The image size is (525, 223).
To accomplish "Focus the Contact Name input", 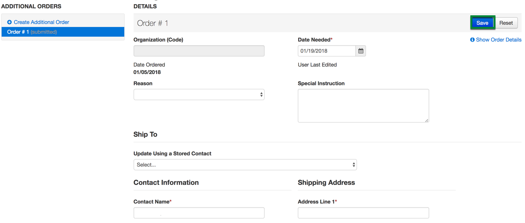I will pos(199,213).
